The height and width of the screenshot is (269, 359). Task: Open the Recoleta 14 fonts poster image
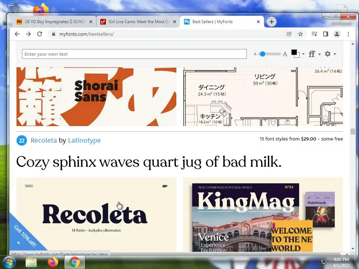coord(96,215)
